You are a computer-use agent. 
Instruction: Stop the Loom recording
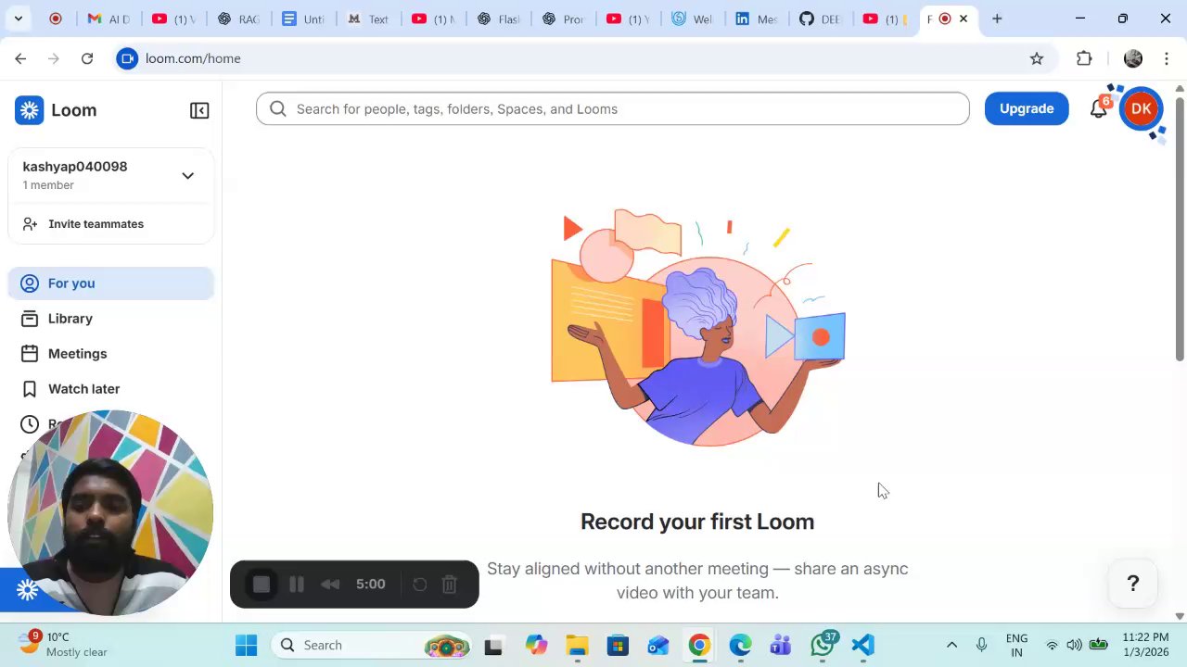click(262, 585)
